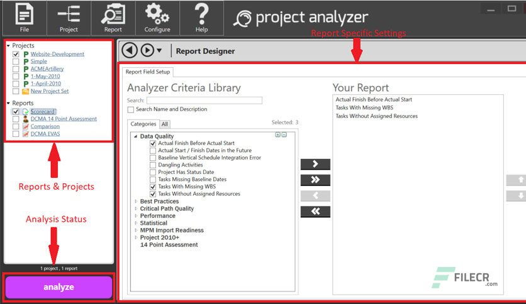Click the Scorecard report icon
526x304 pixels.
26,112
